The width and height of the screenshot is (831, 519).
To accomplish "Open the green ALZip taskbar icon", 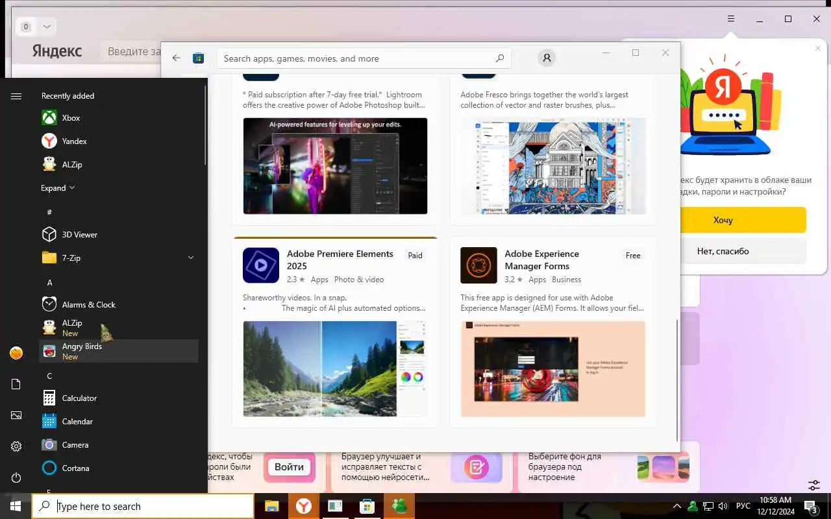I will click(399, 506).
